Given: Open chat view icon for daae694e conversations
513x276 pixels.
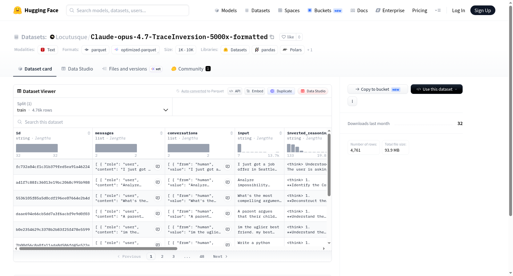Looking at the screenshot, I should pos(228,214).
